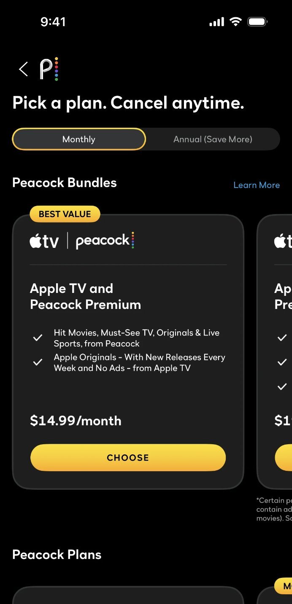Tap the Peacock Bundles section heading
Viewport: 292px width, 604px height.
pyautogui.click(x=65, y=183)
